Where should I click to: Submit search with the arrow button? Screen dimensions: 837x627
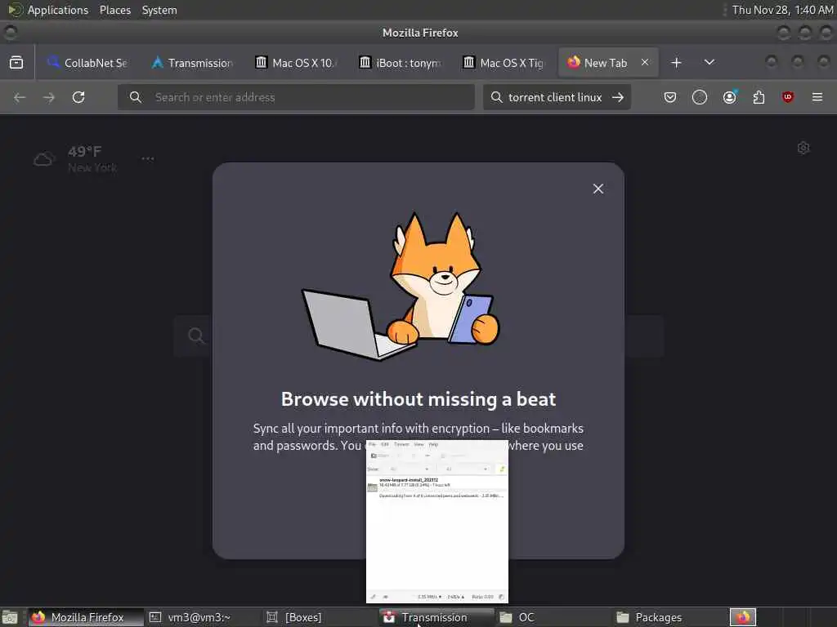[618, 97]
